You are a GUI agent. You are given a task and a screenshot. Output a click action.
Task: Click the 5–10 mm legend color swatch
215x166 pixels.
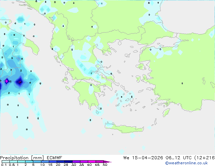[x=37, y=162]
